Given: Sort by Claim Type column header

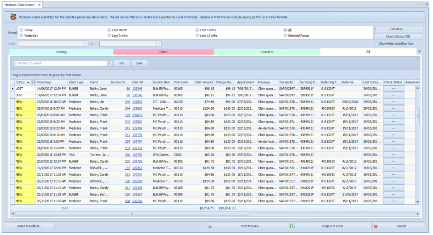Looking at the screenshot, I should point(78,82).
